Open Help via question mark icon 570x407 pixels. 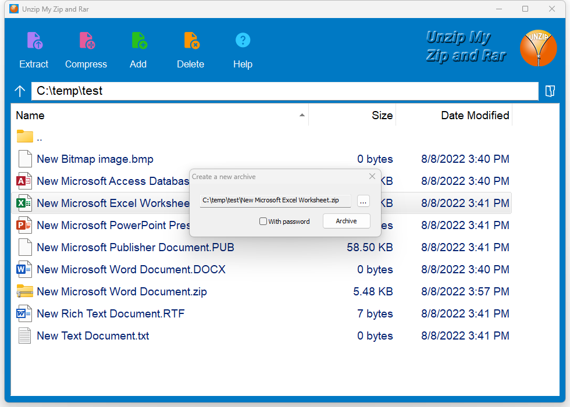243,40
